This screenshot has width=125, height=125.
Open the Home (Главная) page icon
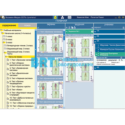55,17
